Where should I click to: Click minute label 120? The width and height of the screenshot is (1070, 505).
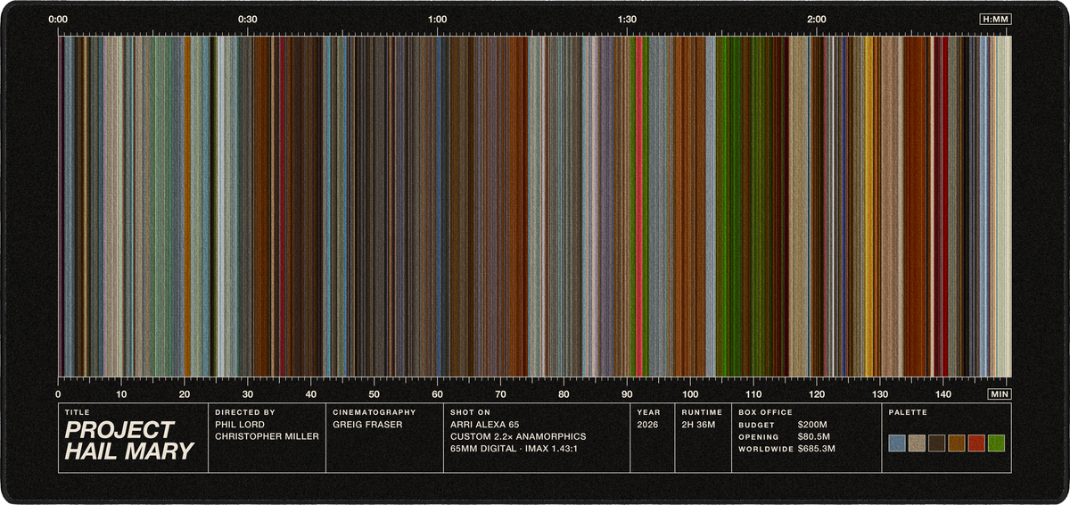coord(817,393)
